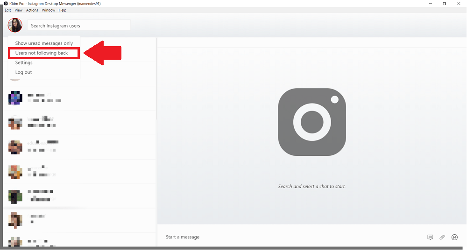Image resolution: width=467 pixels, height=251 pixels.
Task: Select Show uread messages only
Action: [x=44, y=43]
